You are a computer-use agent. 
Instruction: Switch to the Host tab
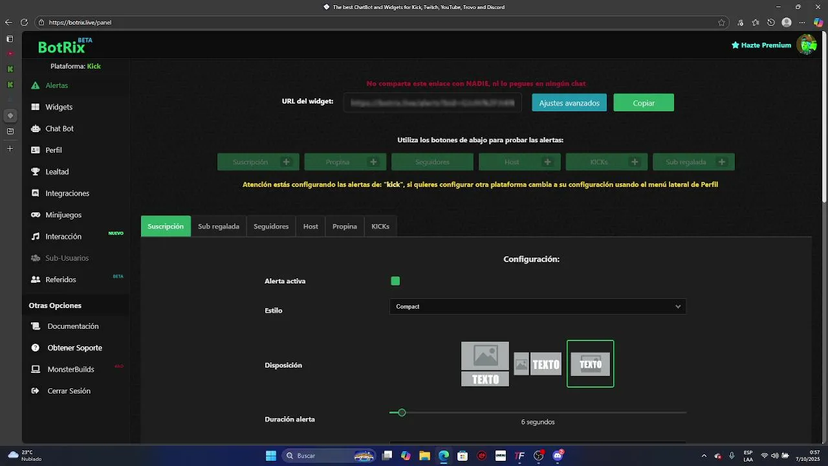coord(310,226)
